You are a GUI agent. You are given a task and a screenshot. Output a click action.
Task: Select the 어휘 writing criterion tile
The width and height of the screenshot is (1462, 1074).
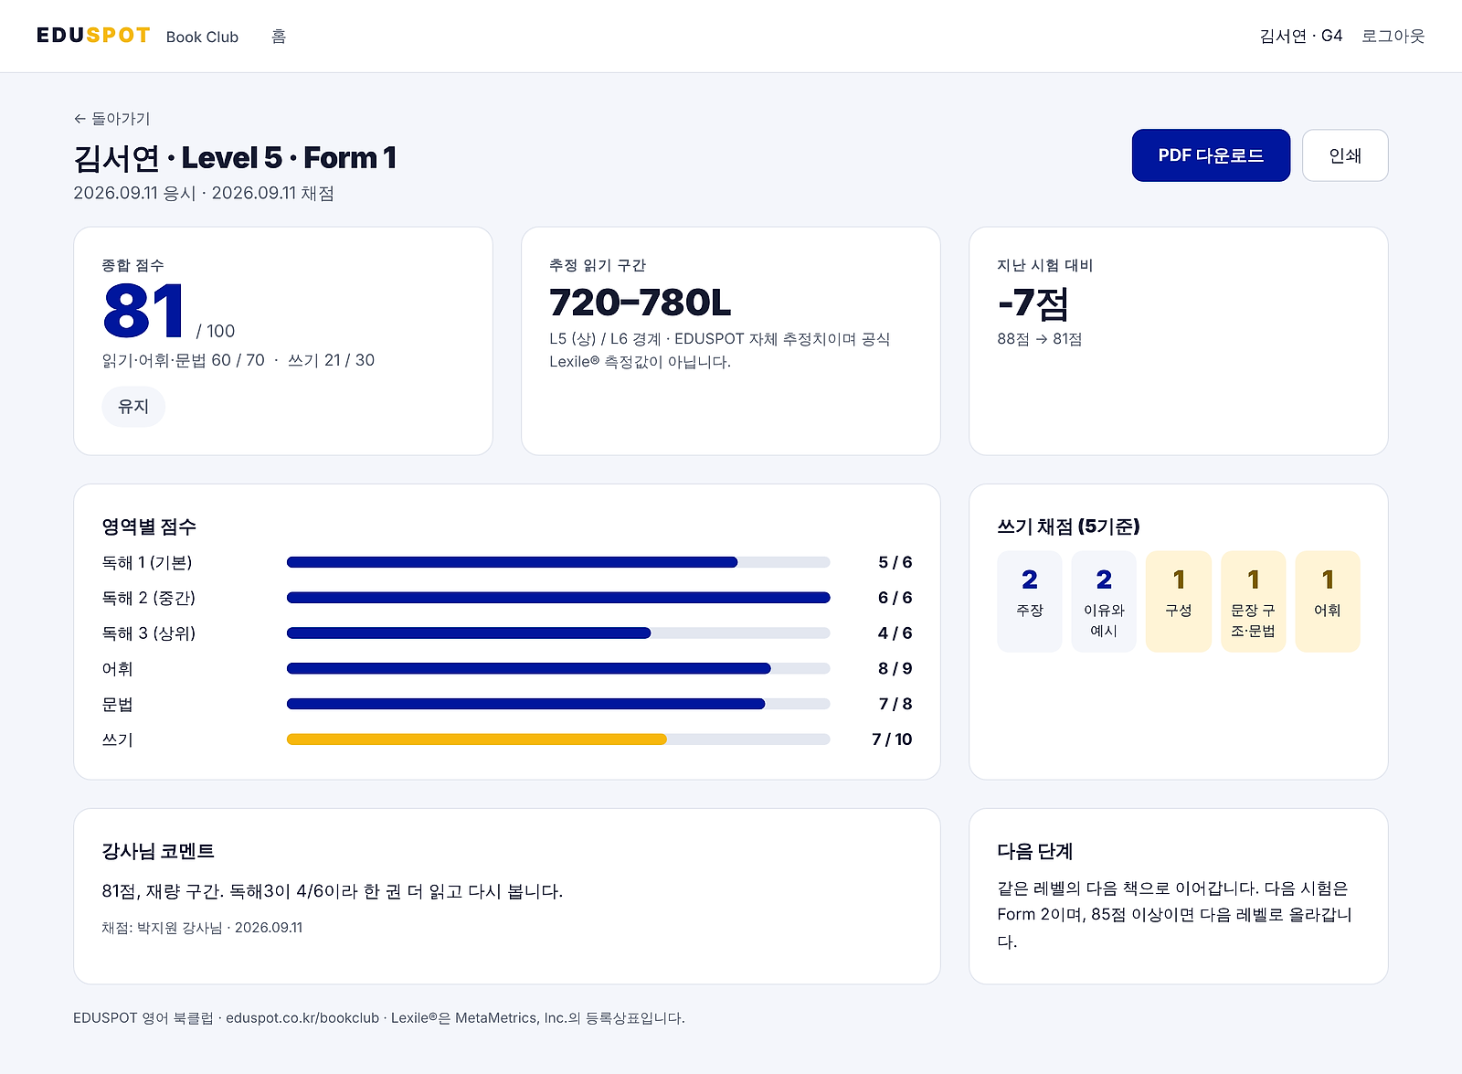coord(1328,601)
